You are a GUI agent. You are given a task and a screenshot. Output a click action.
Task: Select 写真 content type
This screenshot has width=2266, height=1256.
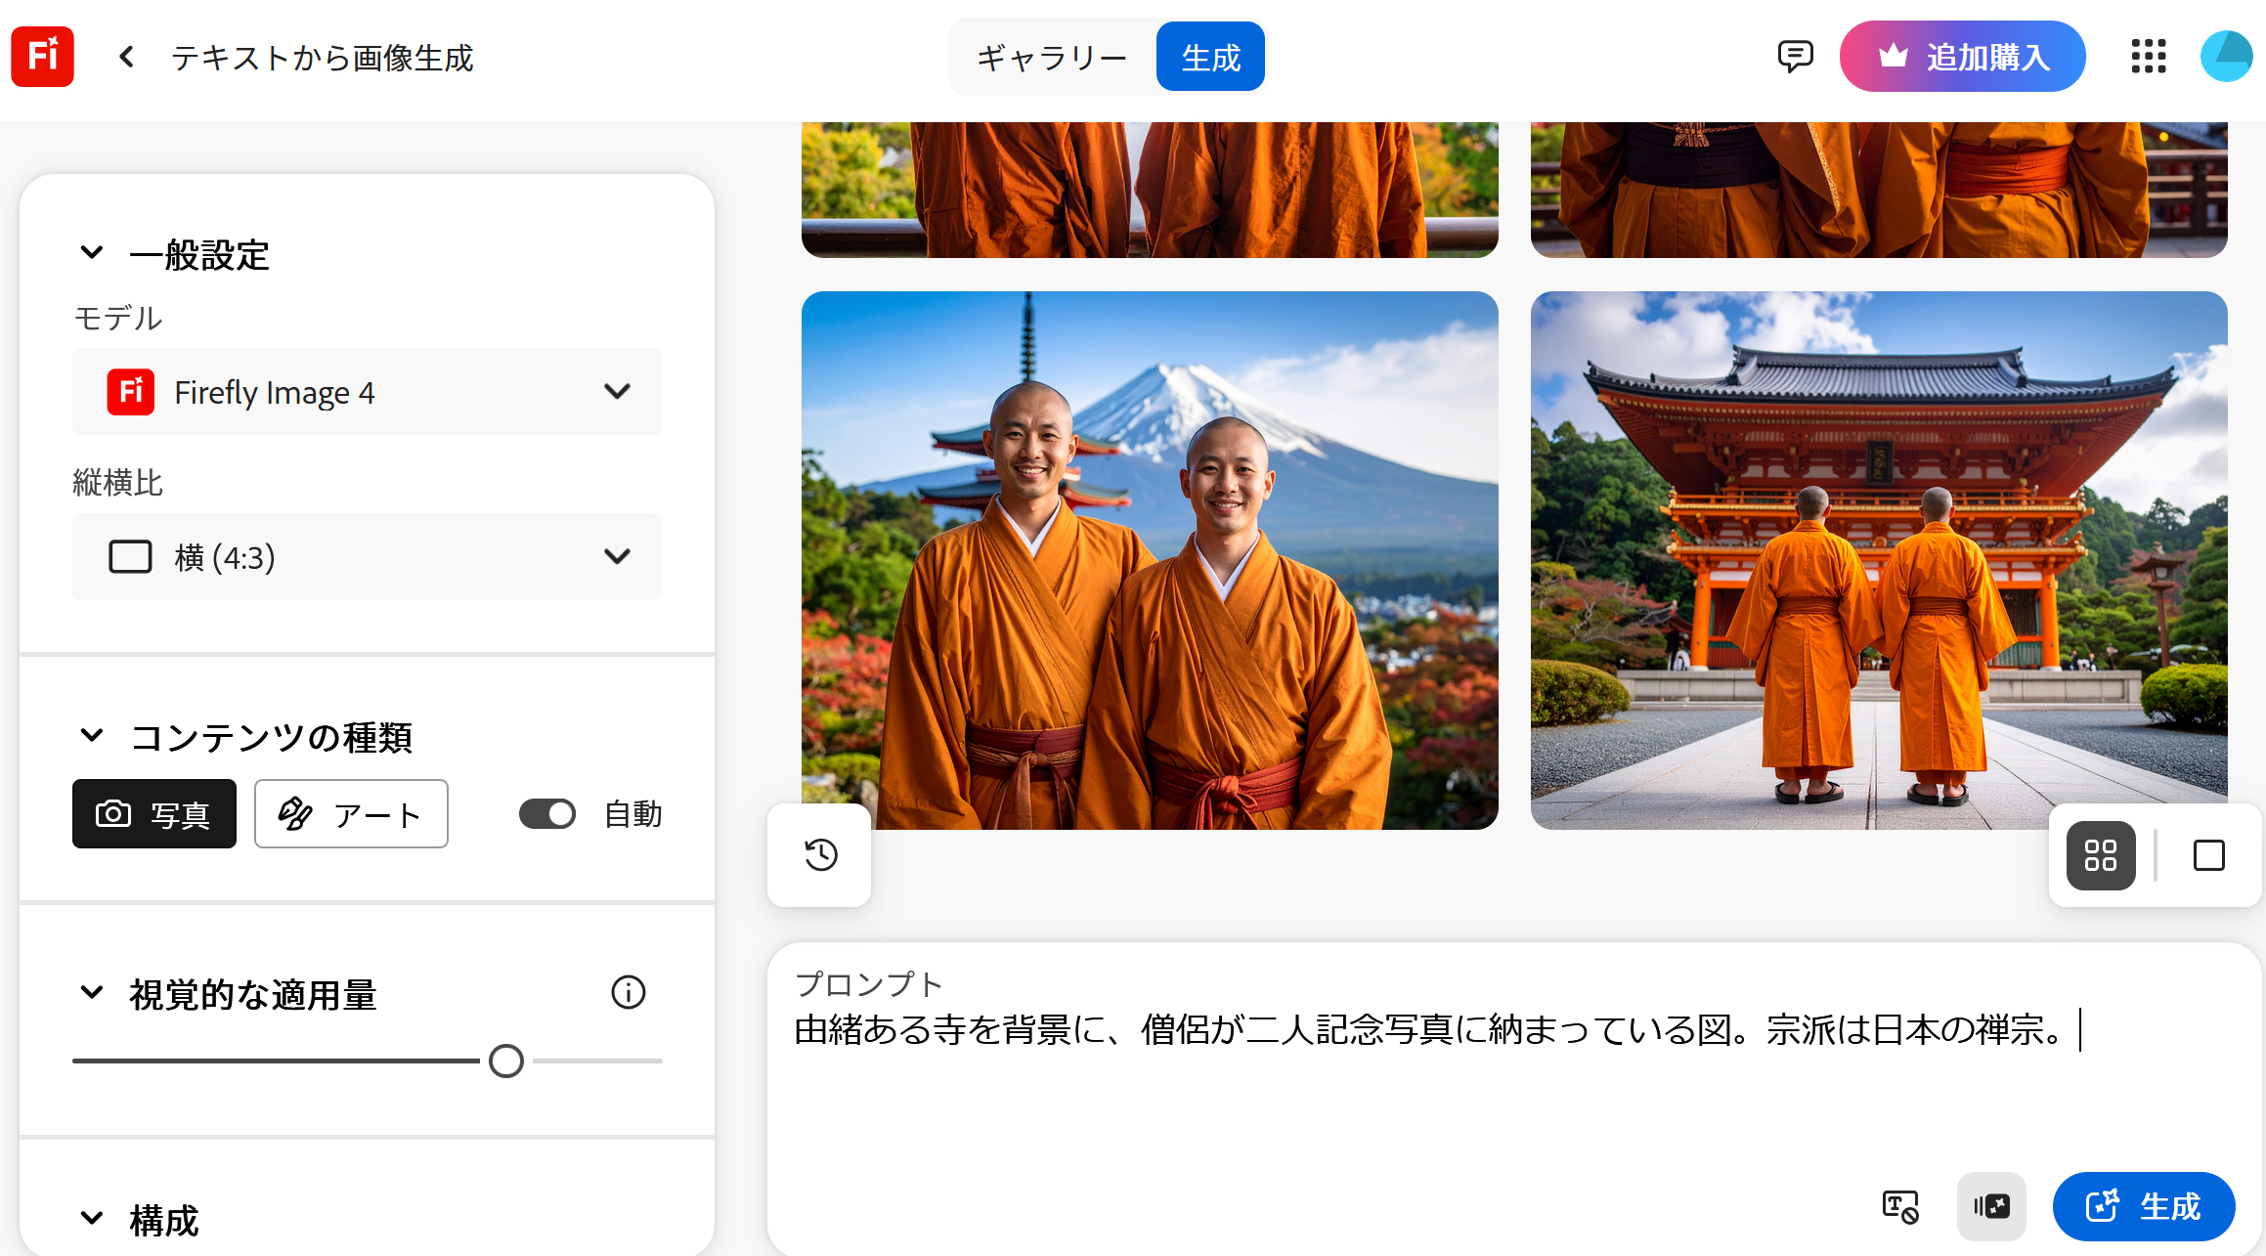pos(154,813)
